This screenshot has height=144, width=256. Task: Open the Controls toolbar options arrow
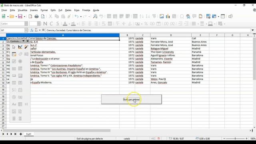coord(23,41)
